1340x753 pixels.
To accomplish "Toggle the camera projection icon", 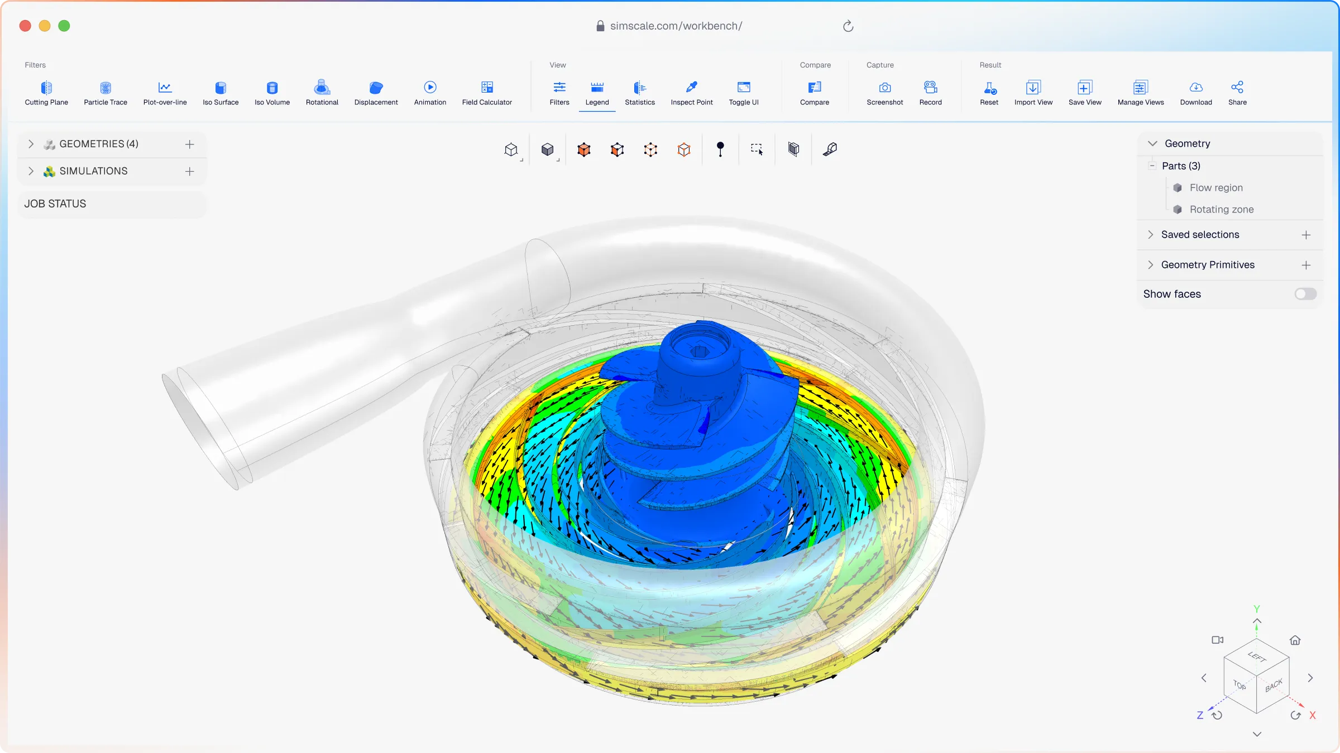I will [x=1218, y=640].
